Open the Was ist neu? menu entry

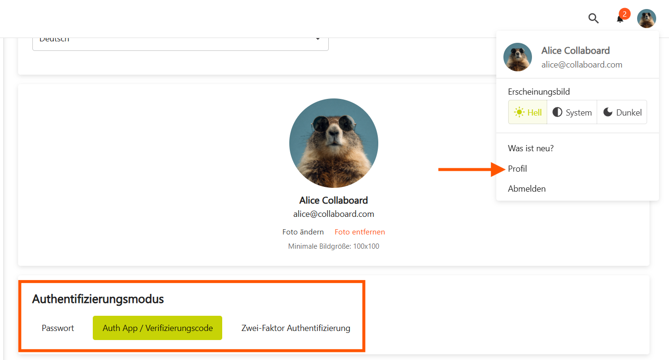(531, 148)
